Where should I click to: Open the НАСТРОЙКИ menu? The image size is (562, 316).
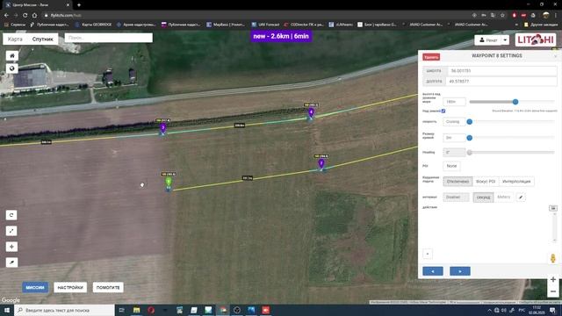click(70, 287)
